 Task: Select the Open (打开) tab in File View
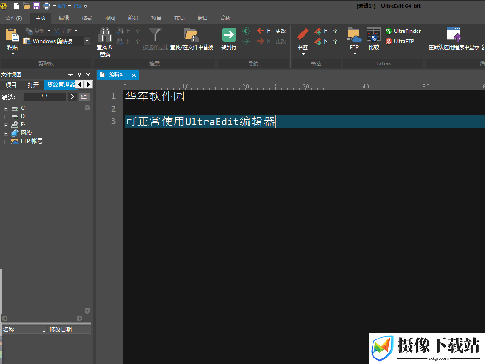(x=33, y=85)
